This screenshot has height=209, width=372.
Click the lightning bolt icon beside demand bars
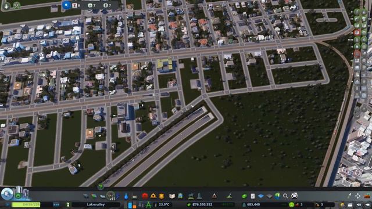141,205
